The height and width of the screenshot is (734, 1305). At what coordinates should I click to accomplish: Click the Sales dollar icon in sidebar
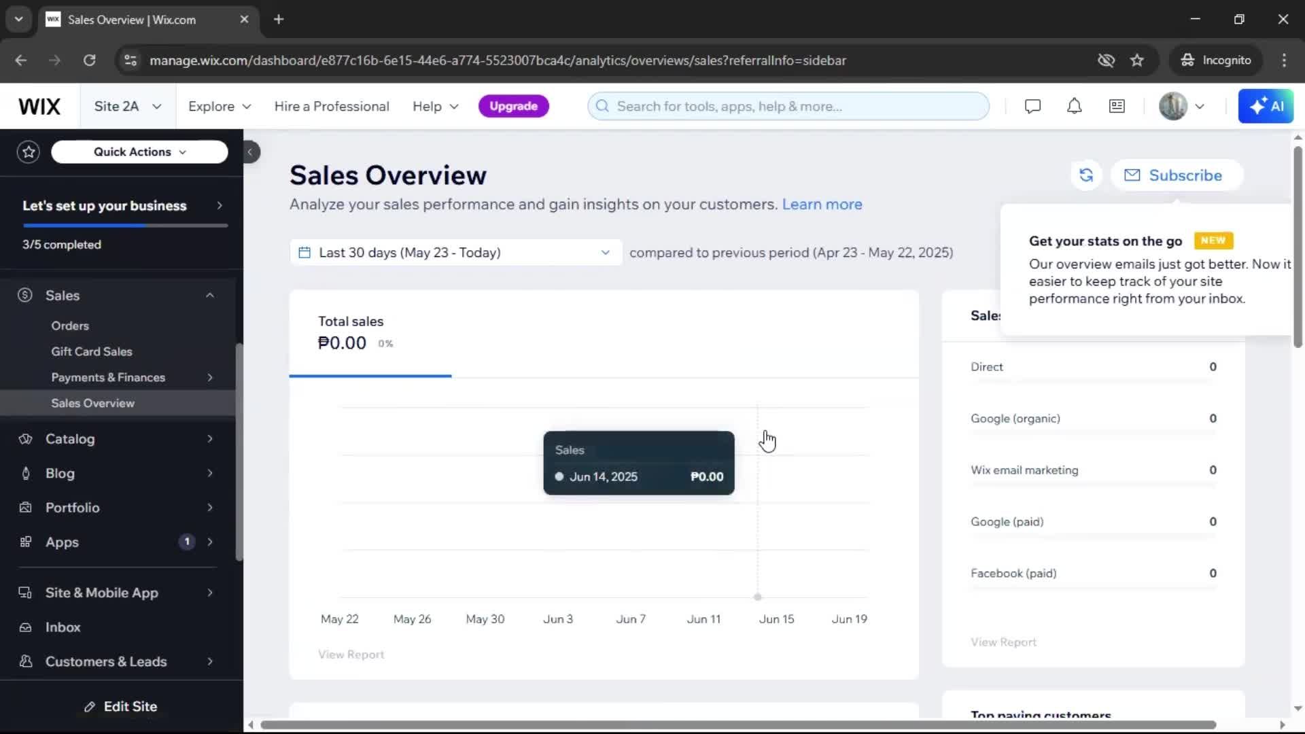[x=25, y=295]
